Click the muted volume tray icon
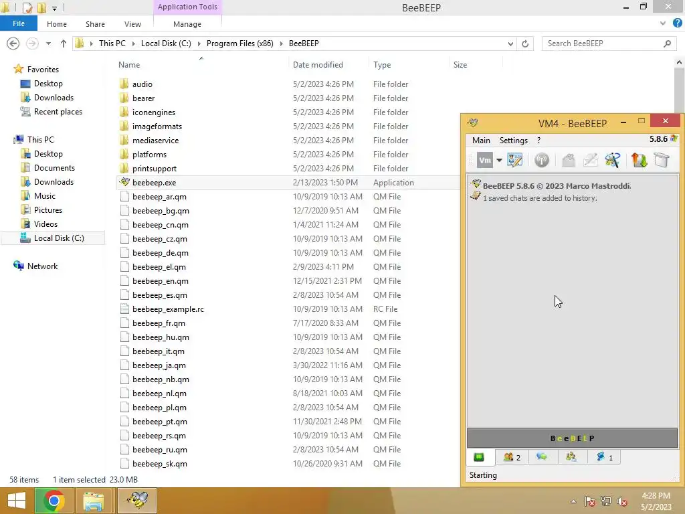Viewport: 685px width, 514px height. [621, 502]
